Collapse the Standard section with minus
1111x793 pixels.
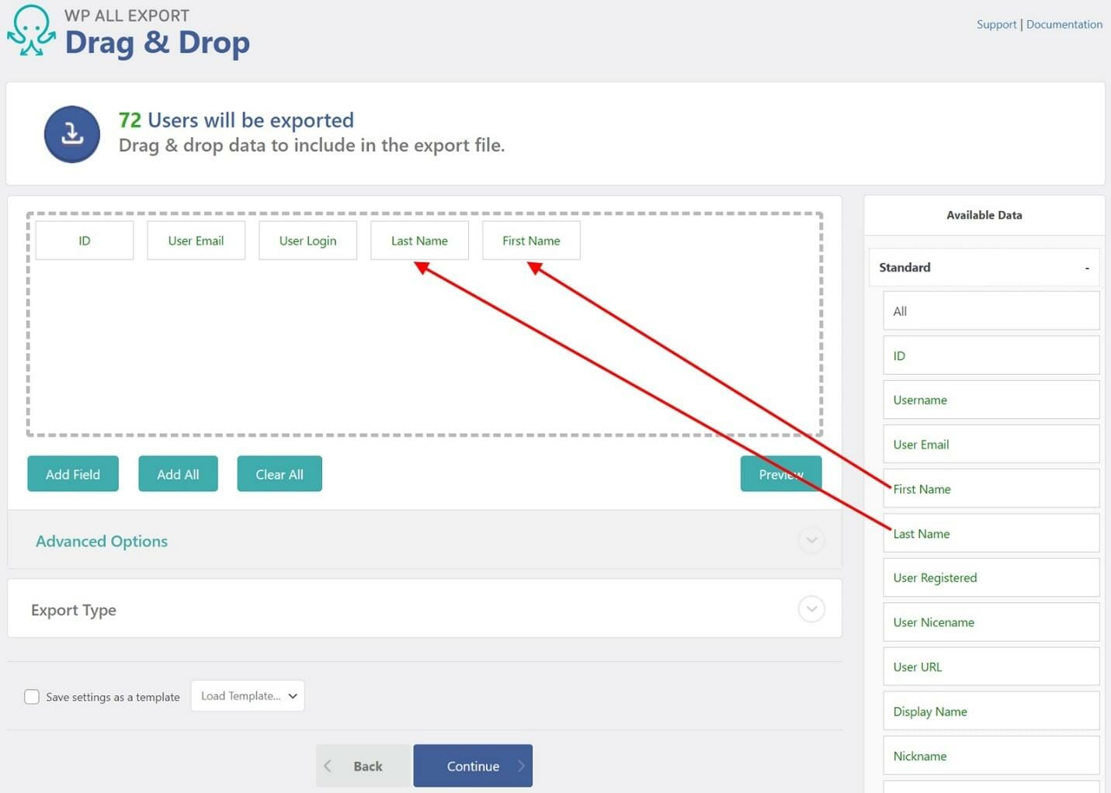click(x=1087, y=268)
